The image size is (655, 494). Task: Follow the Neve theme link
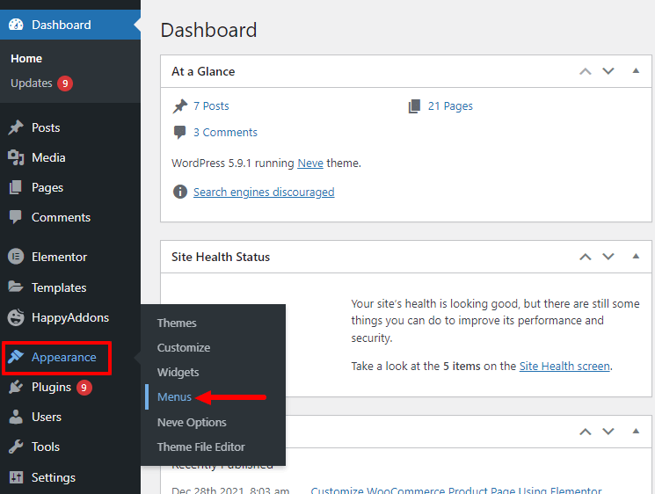pos(310,163)
